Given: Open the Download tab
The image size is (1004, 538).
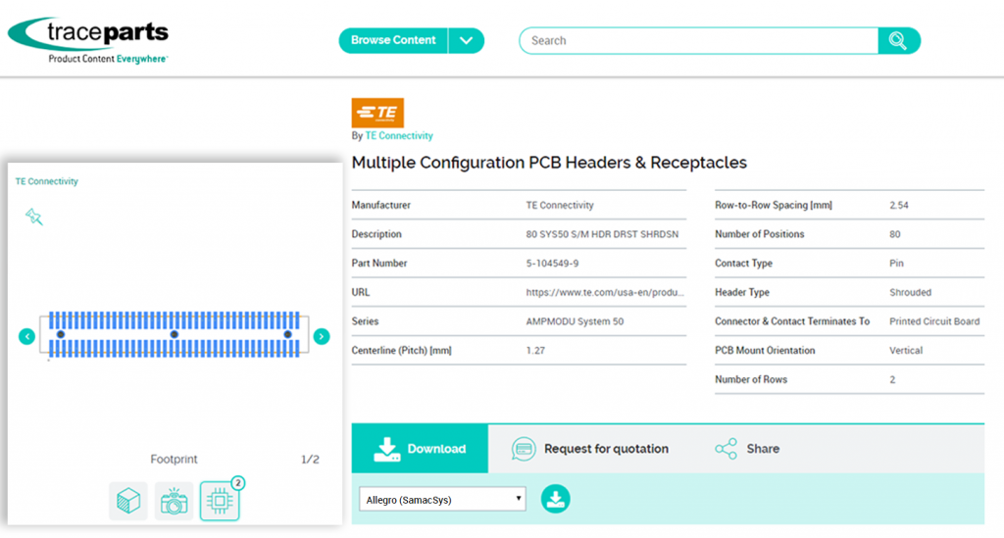Looking at the screenshot, I should point(420,449).
